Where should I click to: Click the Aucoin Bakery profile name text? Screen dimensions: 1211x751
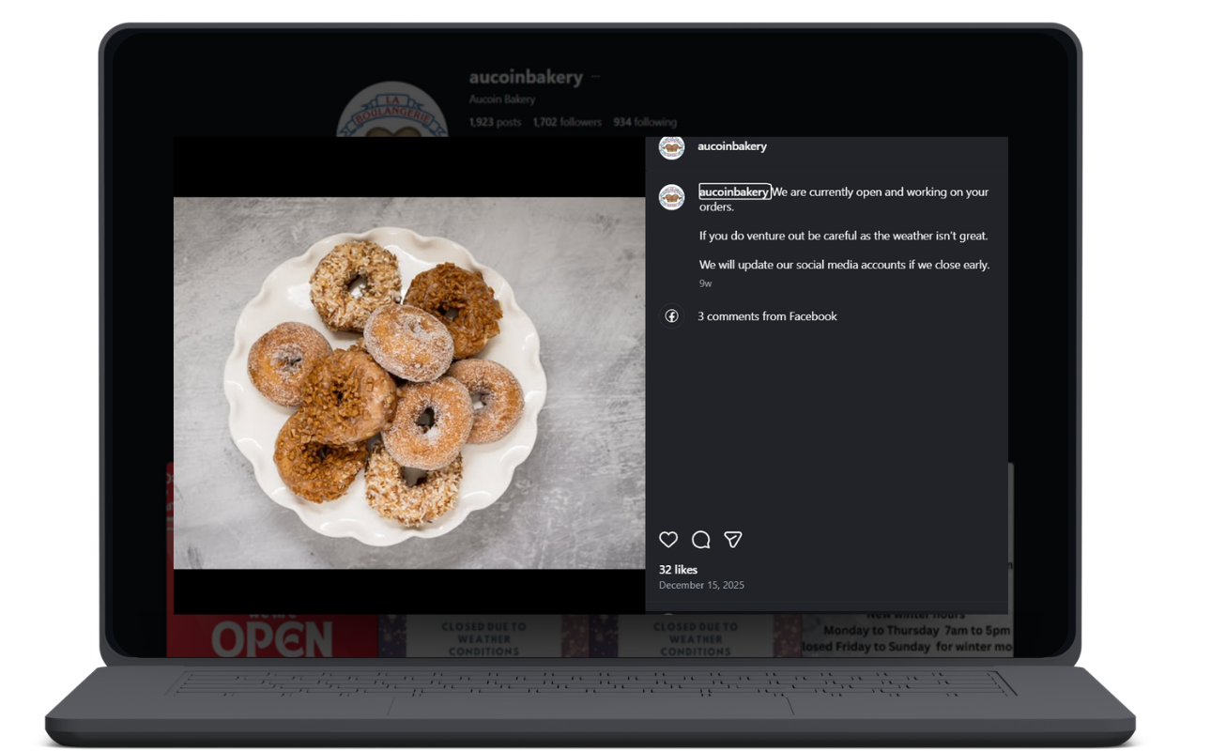(502, 100)
